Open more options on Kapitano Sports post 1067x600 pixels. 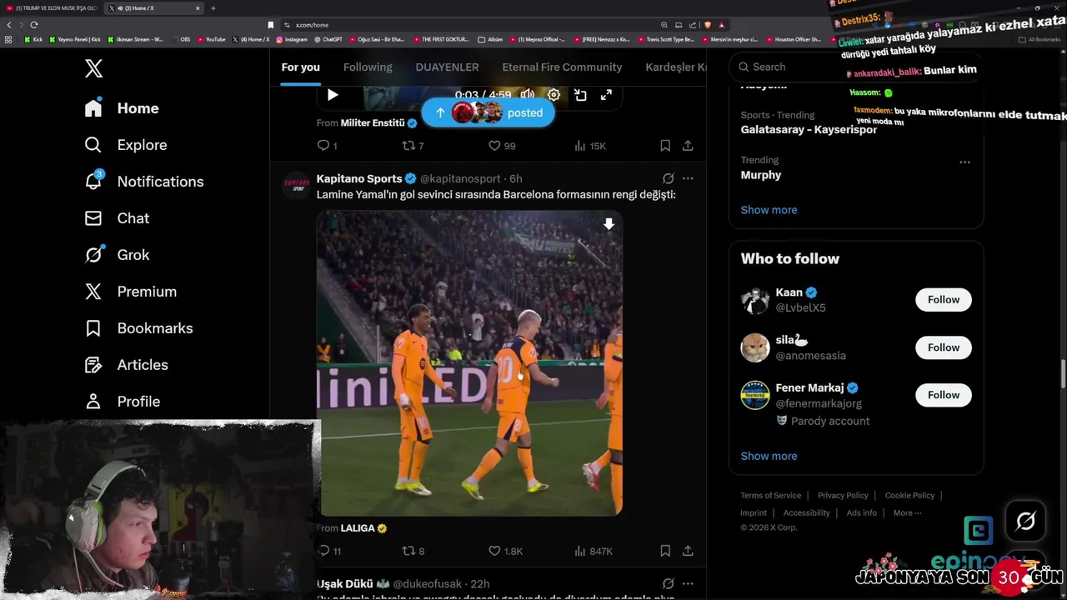pyautogui.click(x=688, y=178)
